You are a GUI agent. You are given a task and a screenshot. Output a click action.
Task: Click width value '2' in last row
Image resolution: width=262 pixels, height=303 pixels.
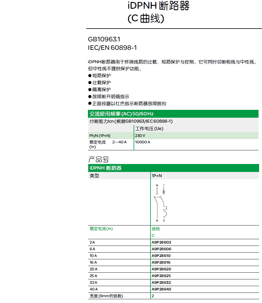coord(153,296)
